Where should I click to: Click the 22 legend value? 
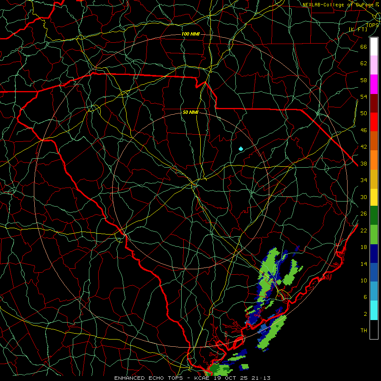[364, 230]
